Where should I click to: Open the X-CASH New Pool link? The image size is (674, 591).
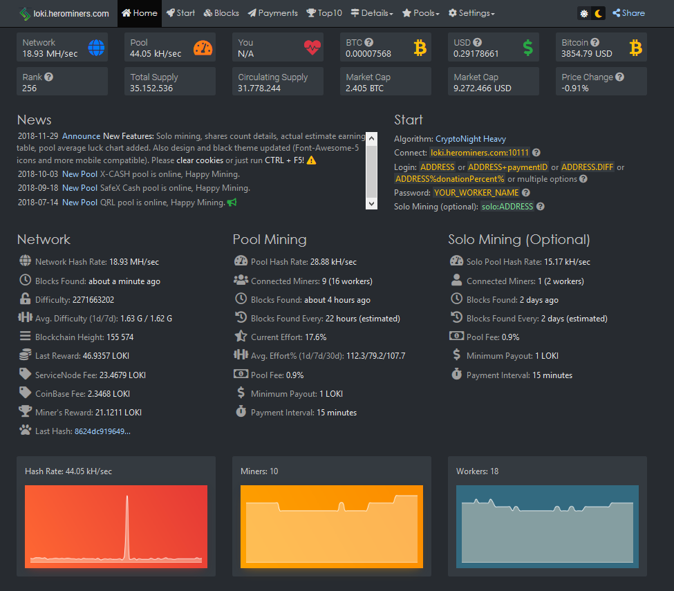(80, 174)
